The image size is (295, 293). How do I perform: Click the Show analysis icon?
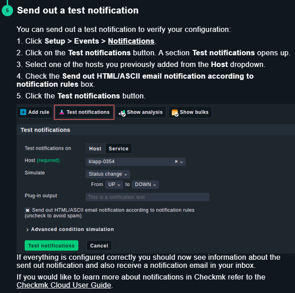point(122,112)
